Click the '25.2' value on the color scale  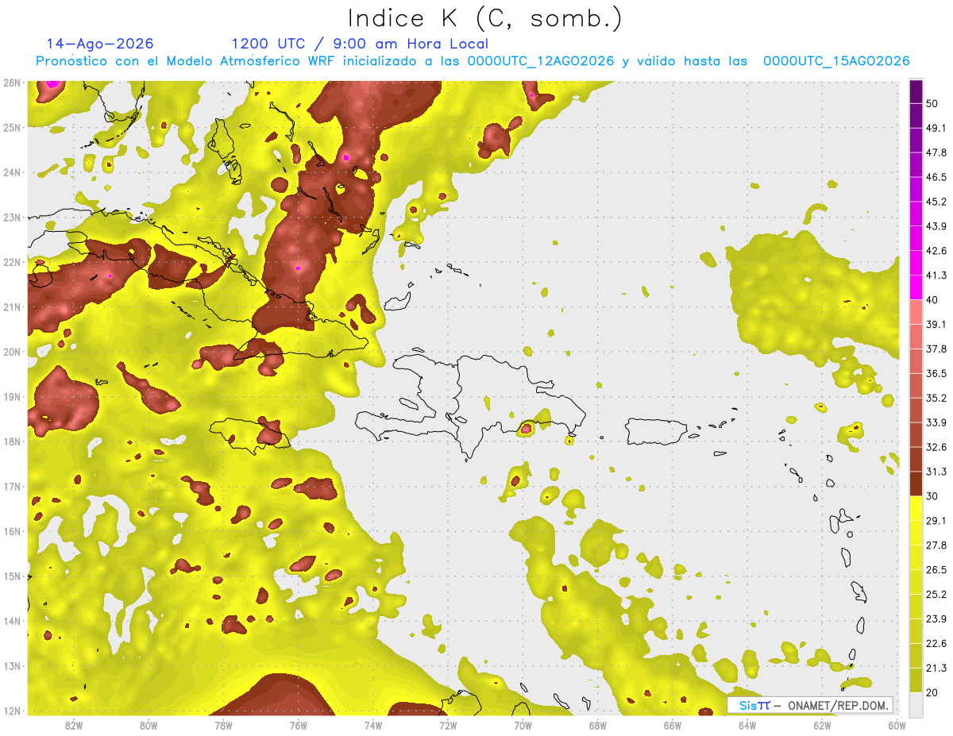tap(936, 595)
